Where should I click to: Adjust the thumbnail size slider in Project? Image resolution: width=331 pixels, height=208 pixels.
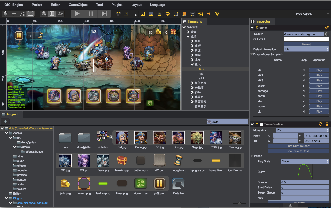240,204
